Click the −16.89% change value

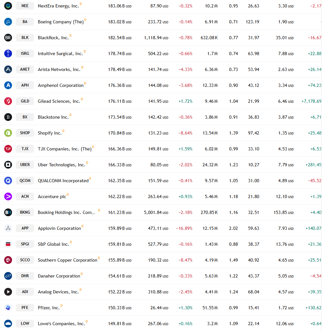184,229
